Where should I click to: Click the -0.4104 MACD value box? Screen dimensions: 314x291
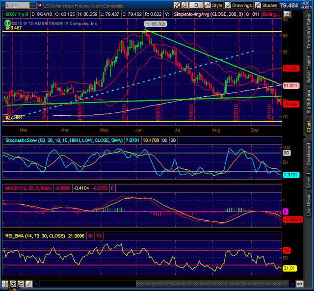(x=81, y=188)
